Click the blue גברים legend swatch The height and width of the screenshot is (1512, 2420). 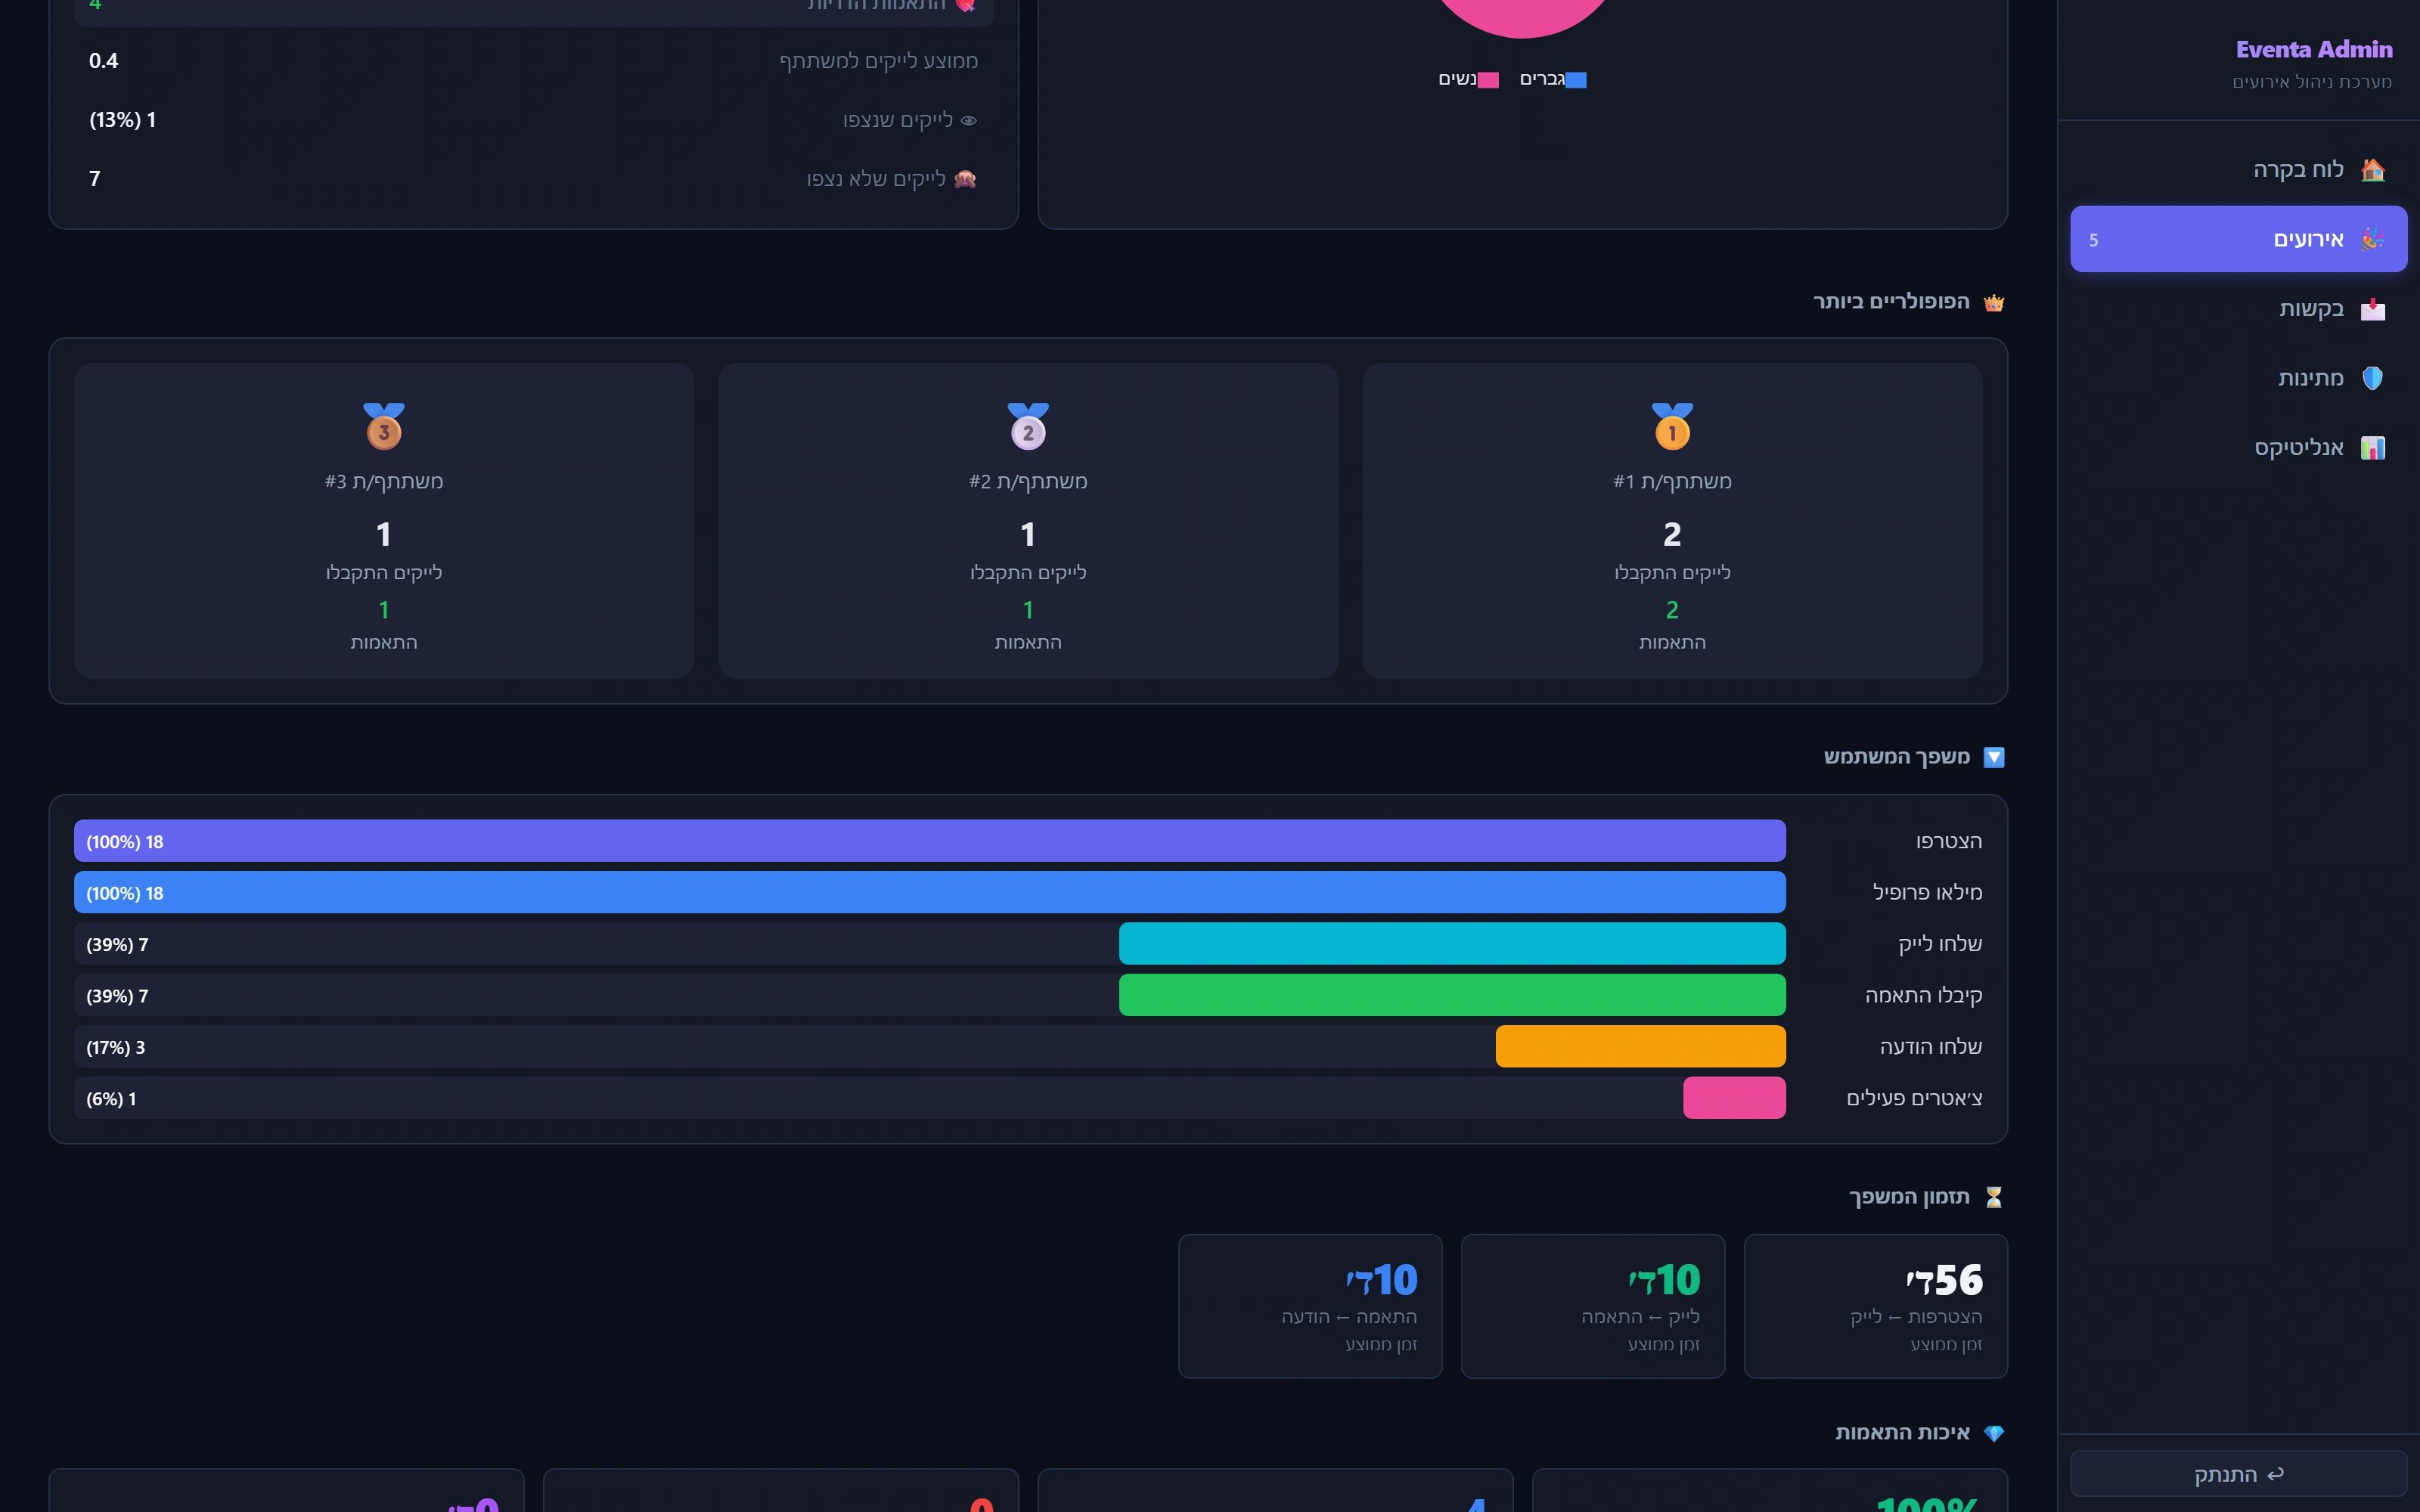click(1576, 80)
